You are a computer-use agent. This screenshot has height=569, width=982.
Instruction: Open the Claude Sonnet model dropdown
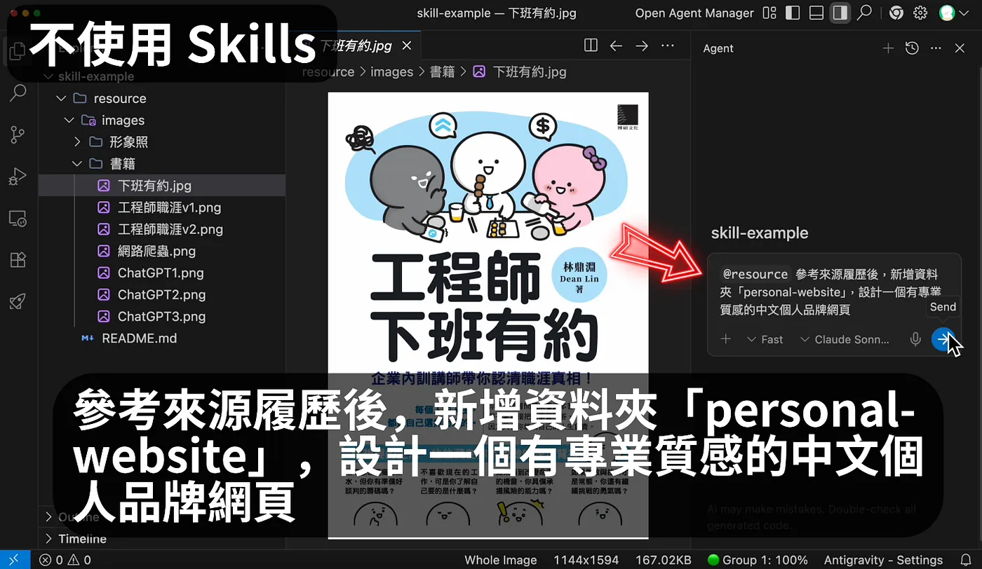[x=845, y=339]
